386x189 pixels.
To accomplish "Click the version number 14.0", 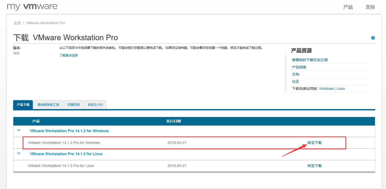I will pos(16,53).
